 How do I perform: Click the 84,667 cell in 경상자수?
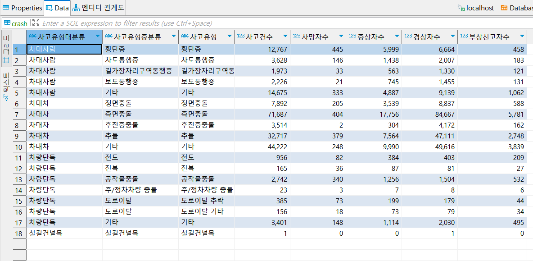tap(429, 114)
